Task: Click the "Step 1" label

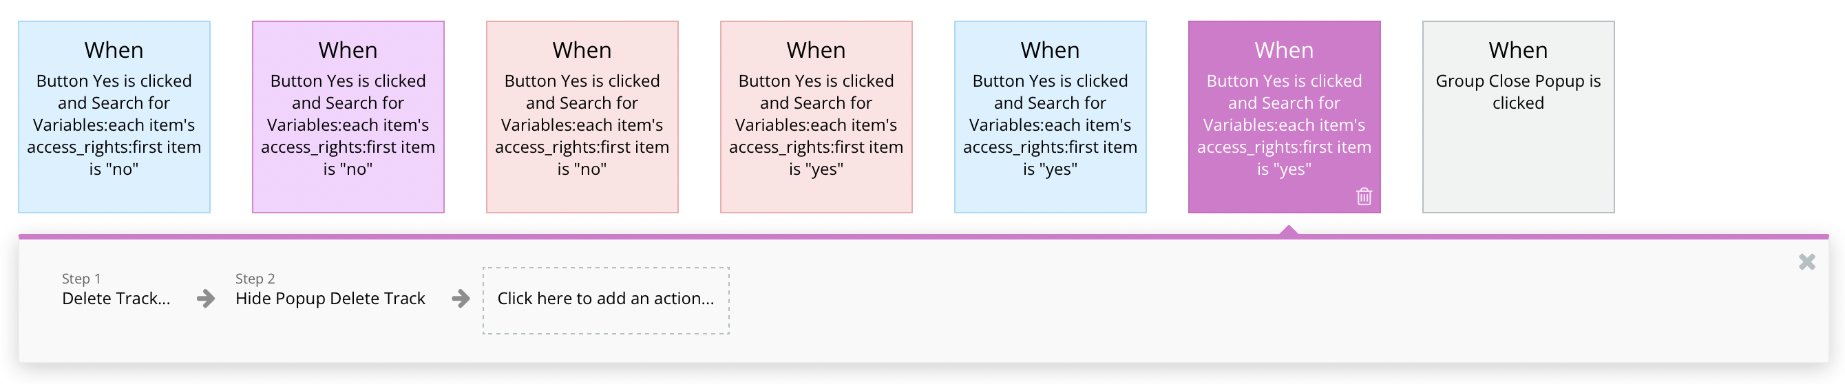Action: (81, 279)
